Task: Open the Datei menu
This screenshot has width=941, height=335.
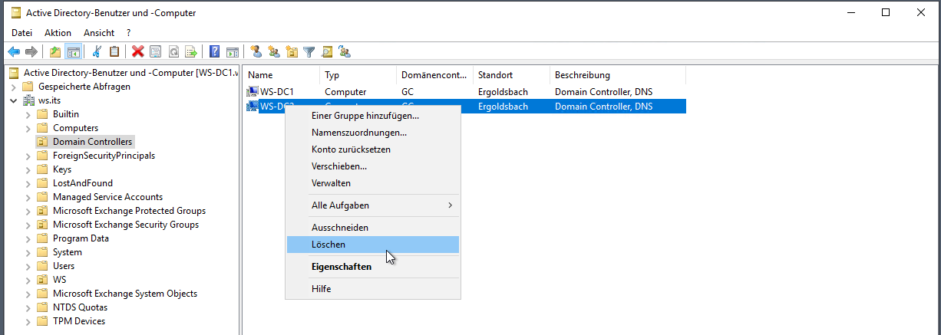Action: (x=21, y=33)
